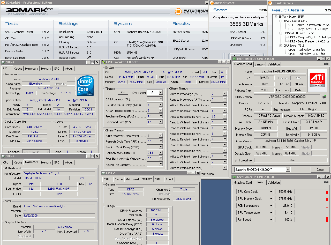Click the 3DMark06 Gamers' Benchmark logo
This screenshot has width=331, height=245.
point(29,11)
